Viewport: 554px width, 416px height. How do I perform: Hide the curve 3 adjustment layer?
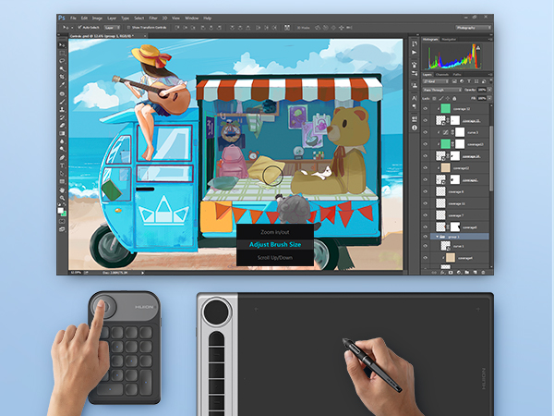[425, 132]
